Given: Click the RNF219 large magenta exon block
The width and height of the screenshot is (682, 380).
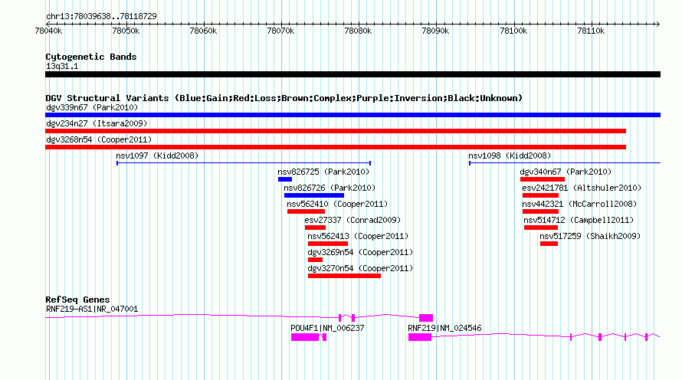Looking at the screenshot, I should click(x=420, y=337).
